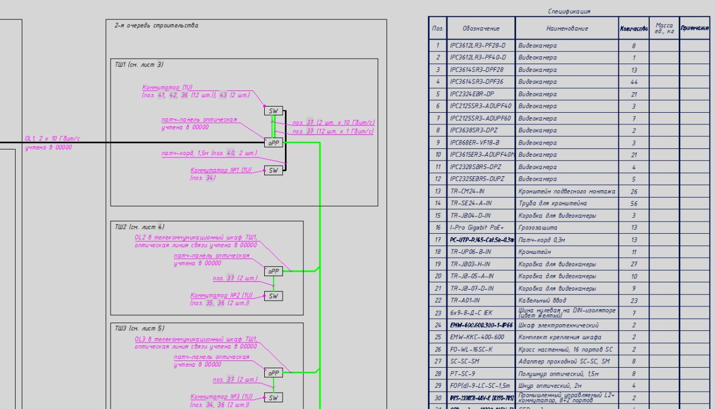Select the SW block labeled Коммутатор №2

click(273, 296)
